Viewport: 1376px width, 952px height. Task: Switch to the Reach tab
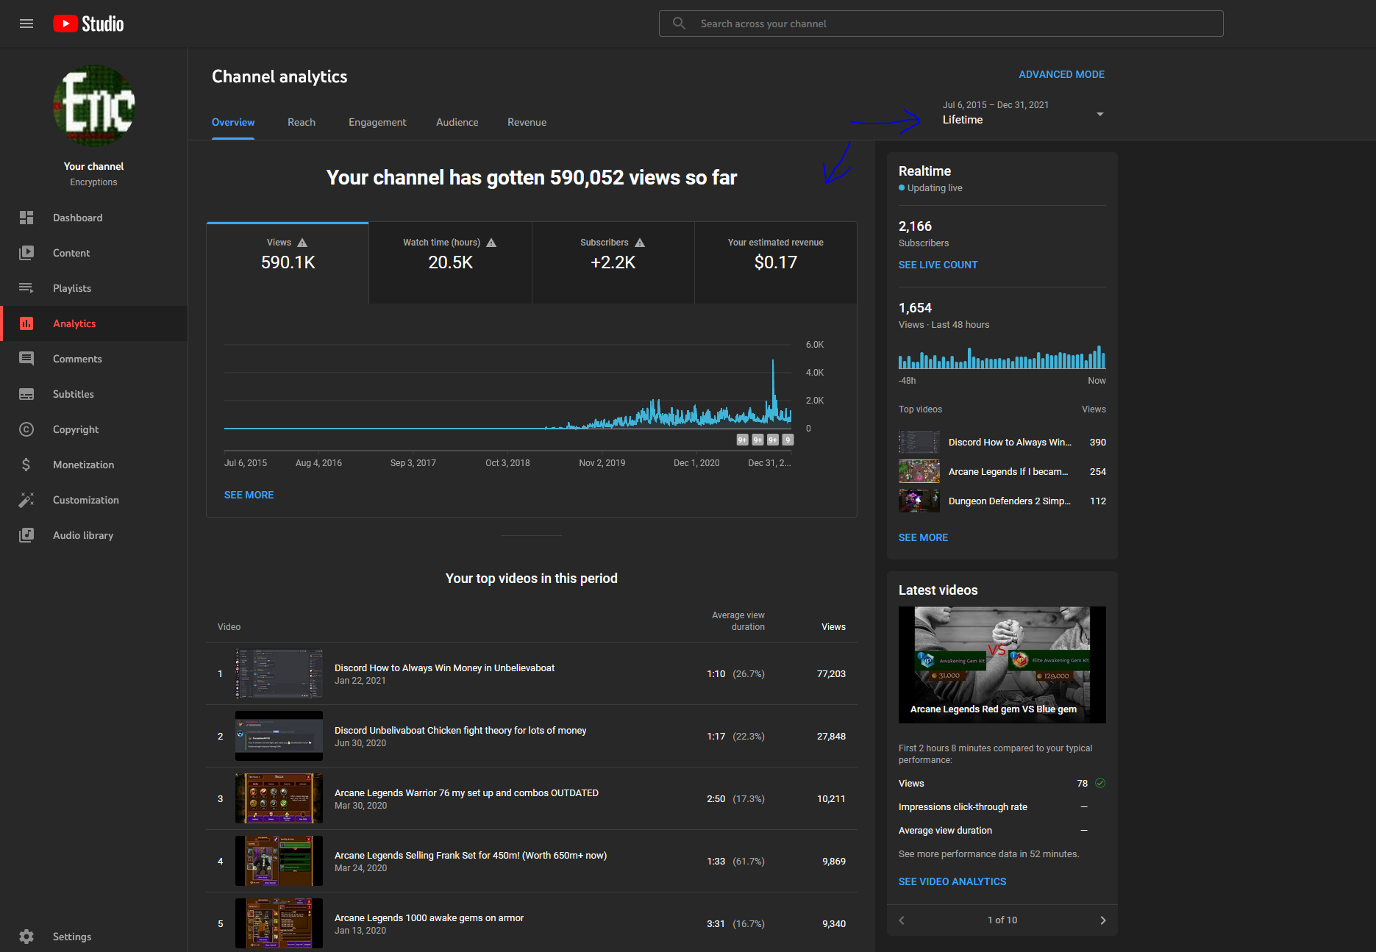[302, 122]
